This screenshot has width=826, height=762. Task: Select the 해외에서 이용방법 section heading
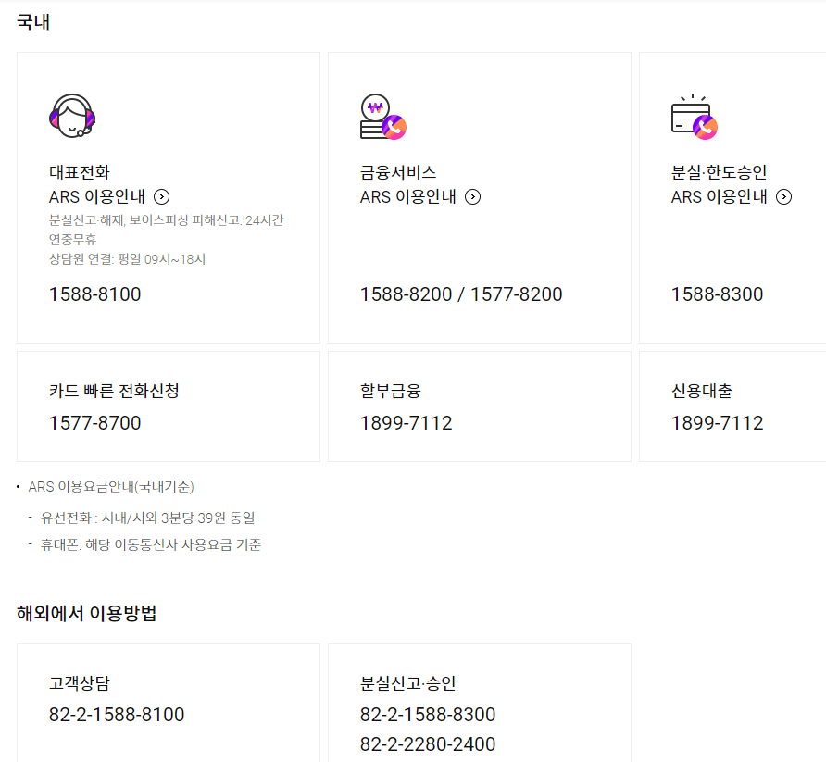click(84, 610)
